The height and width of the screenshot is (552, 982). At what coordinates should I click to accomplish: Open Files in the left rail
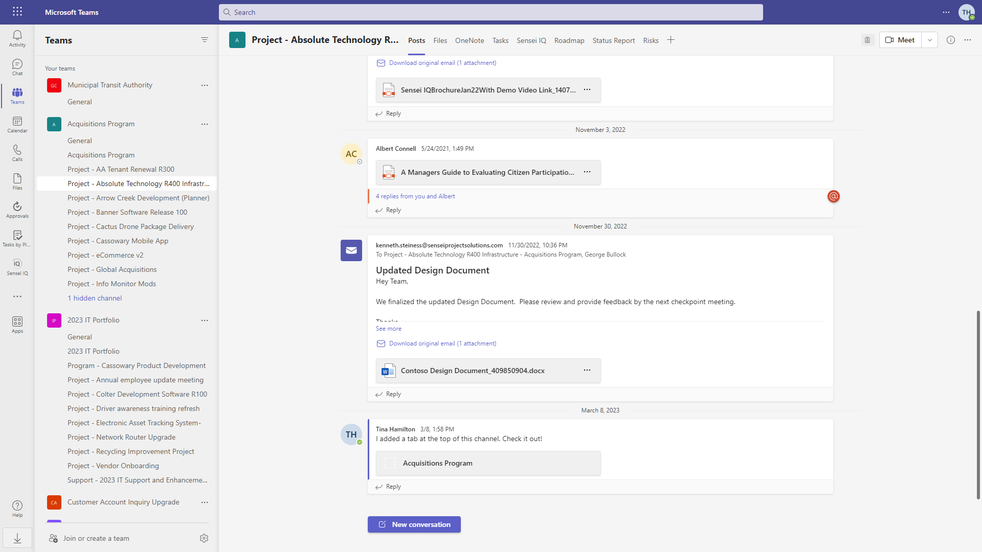point(17,181)
